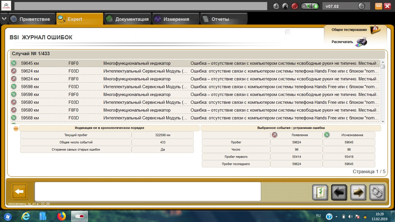Show hidden tray icons with the arrow
This screenshot has width=395, height=222.
(x=336, y=217)
